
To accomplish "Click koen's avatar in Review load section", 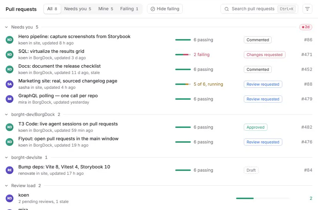I will 10,198.
